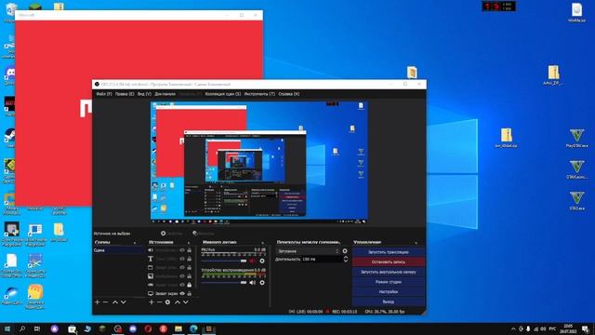Lock the image source
Viewport: 595px width, 335px height.
(189, 276)
